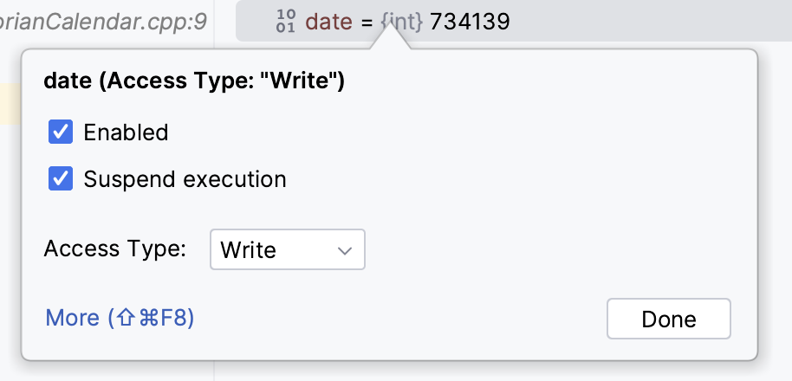Uncheck the Enabled checkbox
This screenshot has height=381, width=792.
click(x=61, y=132)
